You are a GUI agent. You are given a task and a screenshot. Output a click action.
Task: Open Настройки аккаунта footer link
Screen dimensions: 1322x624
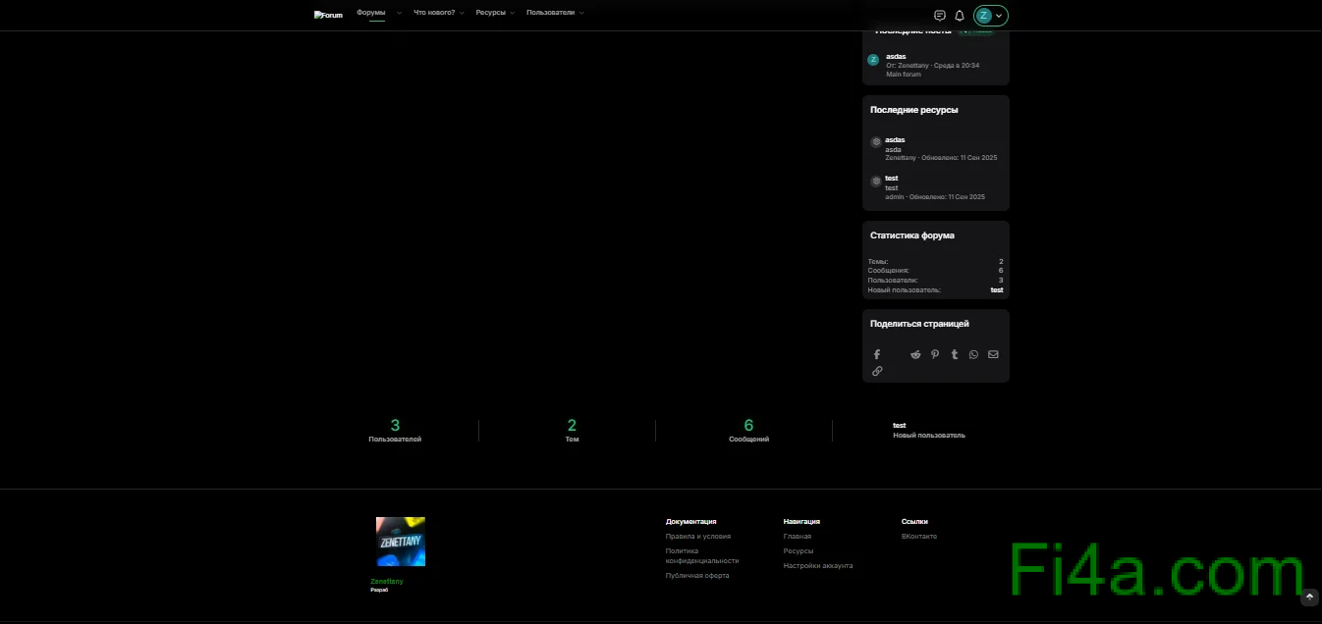click(x=817, y=566)
